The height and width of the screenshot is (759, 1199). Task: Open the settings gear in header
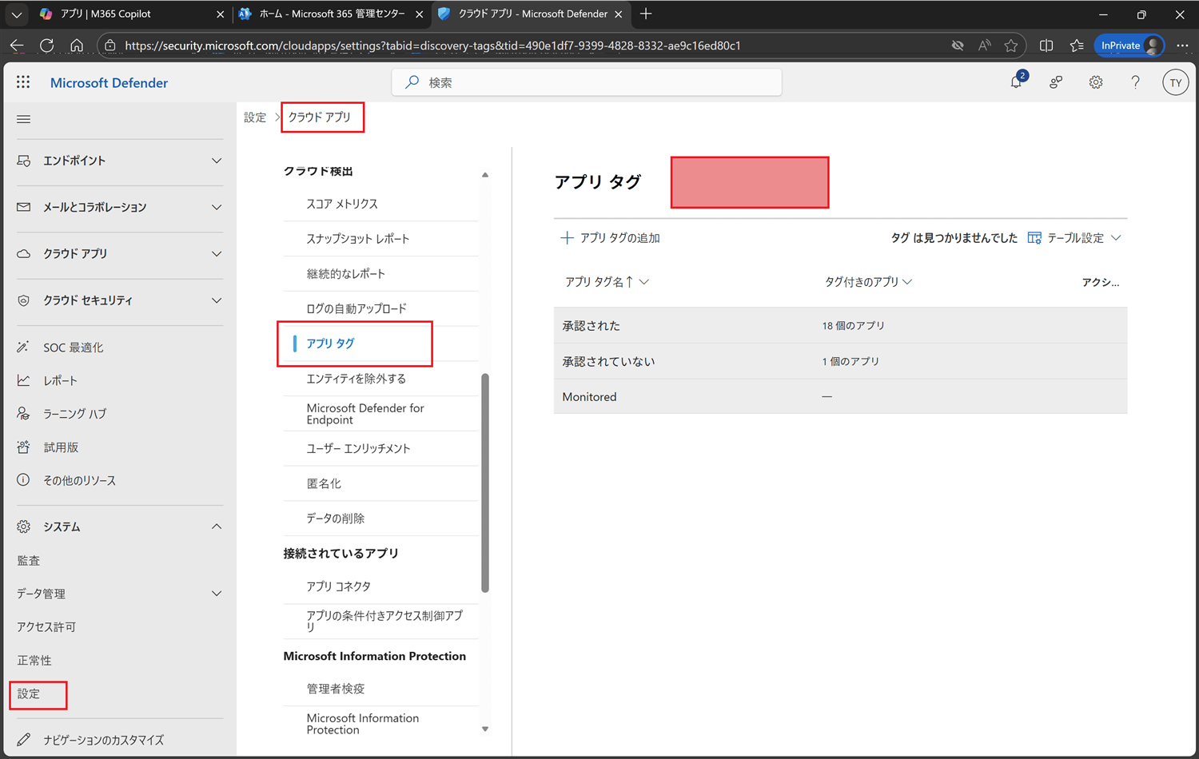(x=1096, y=82)
